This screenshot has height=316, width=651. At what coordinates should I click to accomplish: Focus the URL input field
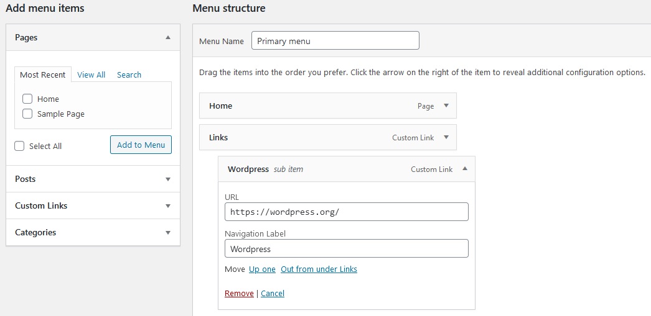pyautogui.click(x=346, y=212)
